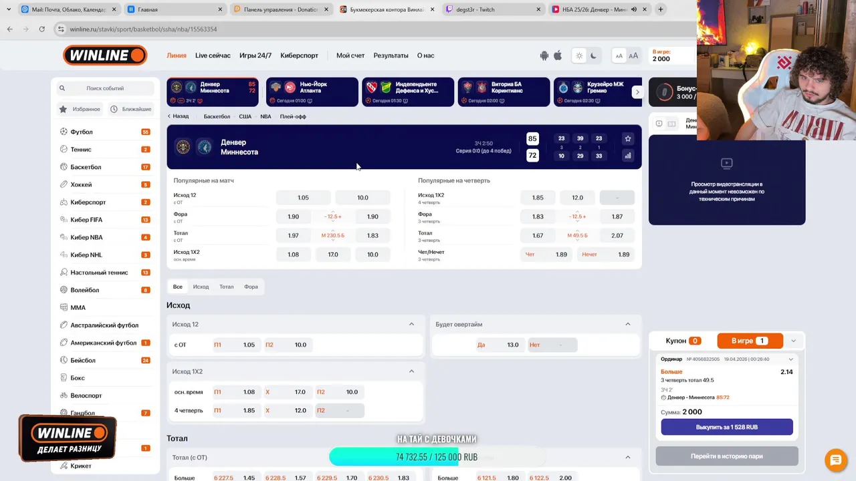Collapse the Будет овертайм section
The image size is (856, 481).
click(627, 324)
